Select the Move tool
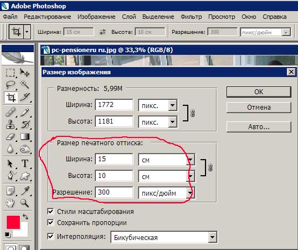The height and width of the screenshot is (250, 298). pos(25,73)
